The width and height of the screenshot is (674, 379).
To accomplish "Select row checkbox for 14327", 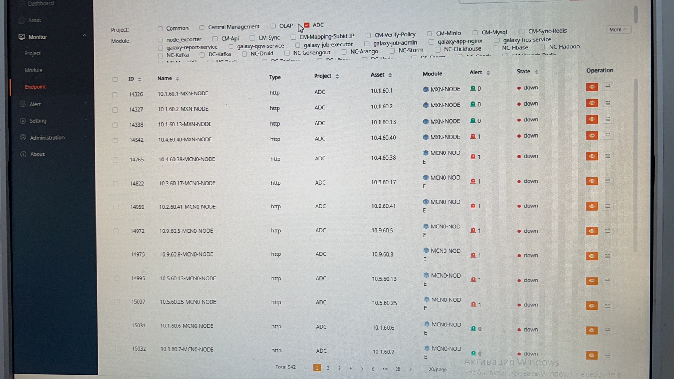I will tap(115, 110).
